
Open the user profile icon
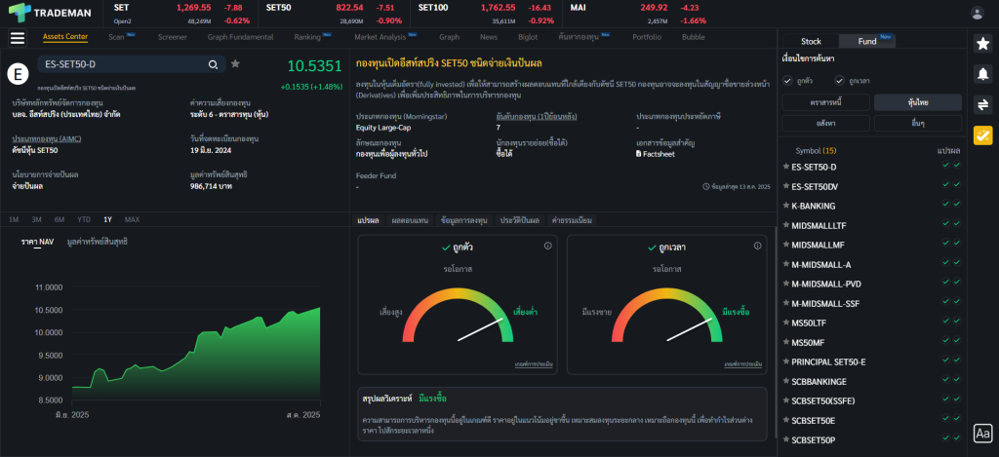[x=978, y=13]
